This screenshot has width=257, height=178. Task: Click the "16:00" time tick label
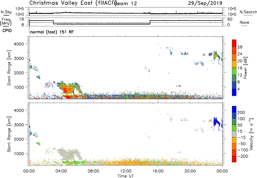158,171
